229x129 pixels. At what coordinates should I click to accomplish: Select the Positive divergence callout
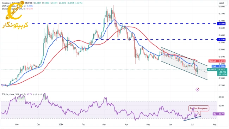coord(199,109)
